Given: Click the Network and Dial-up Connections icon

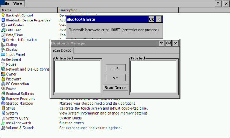Looking at the screenshot, I should pyautogui.click(x=3, y=69).
